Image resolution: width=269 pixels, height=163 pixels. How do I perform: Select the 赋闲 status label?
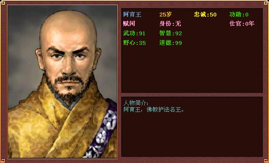[129, 24]
